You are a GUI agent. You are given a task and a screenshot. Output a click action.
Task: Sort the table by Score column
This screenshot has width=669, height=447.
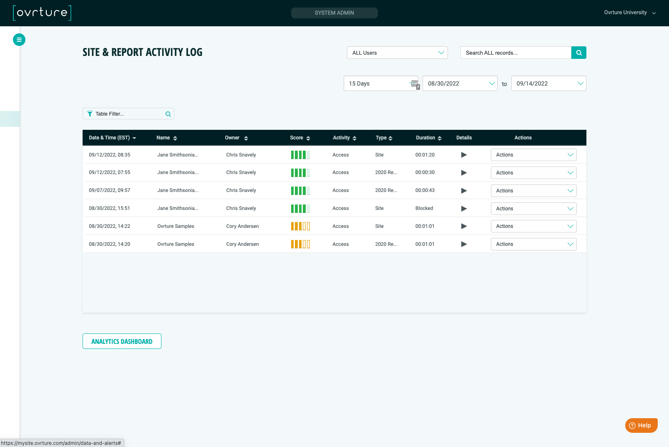[x=308, y=138]
